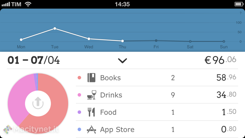Select the Tuesday data point on graph
Image resolution: width=245 pixels, height=138 pixels.
[55, 28]
